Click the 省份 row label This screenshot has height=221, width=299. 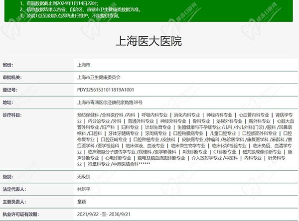pyautogui.click(x=8, y=65)
